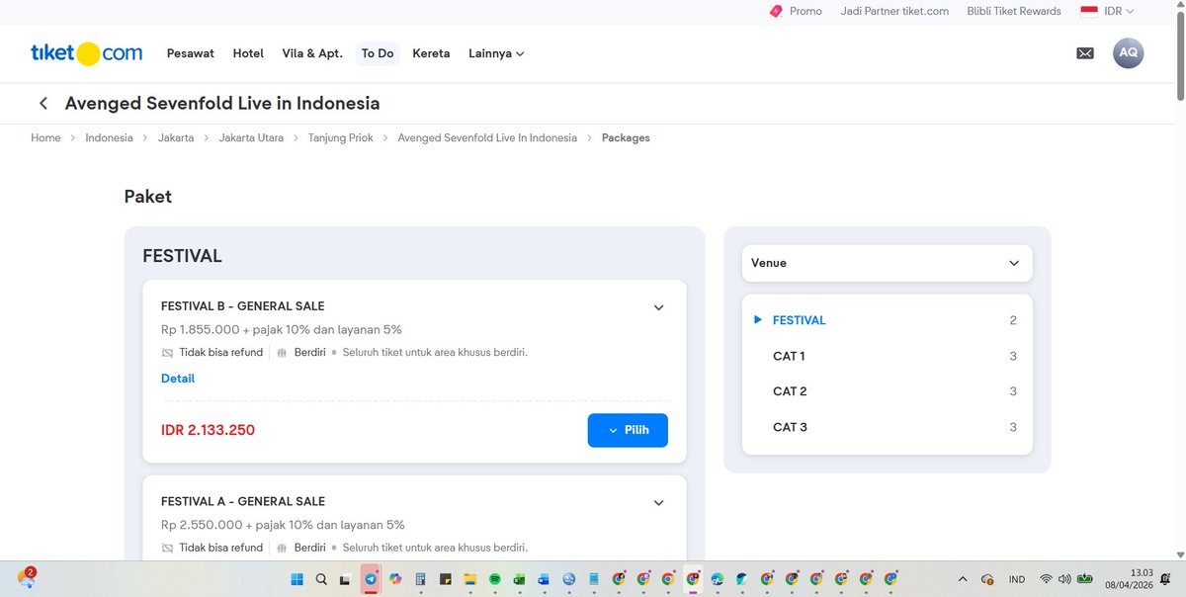Select Hotel in the top navigation

tap(248, 53)
